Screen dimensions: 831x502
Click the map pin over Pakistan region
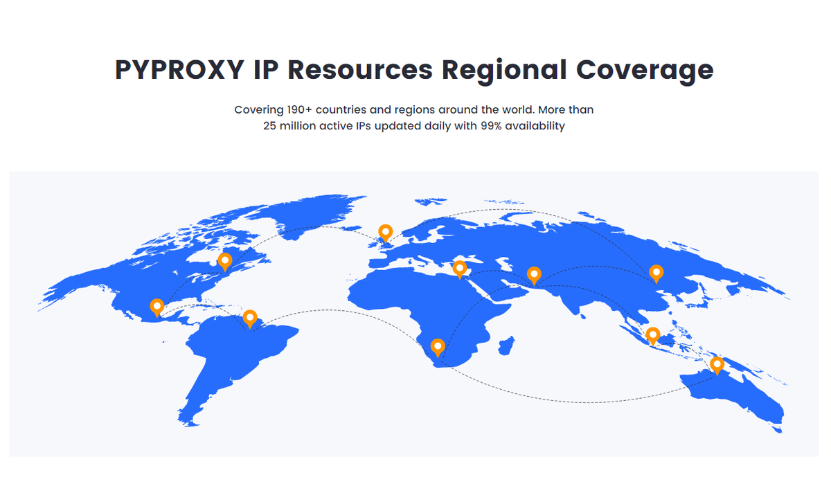pos(534,276)
